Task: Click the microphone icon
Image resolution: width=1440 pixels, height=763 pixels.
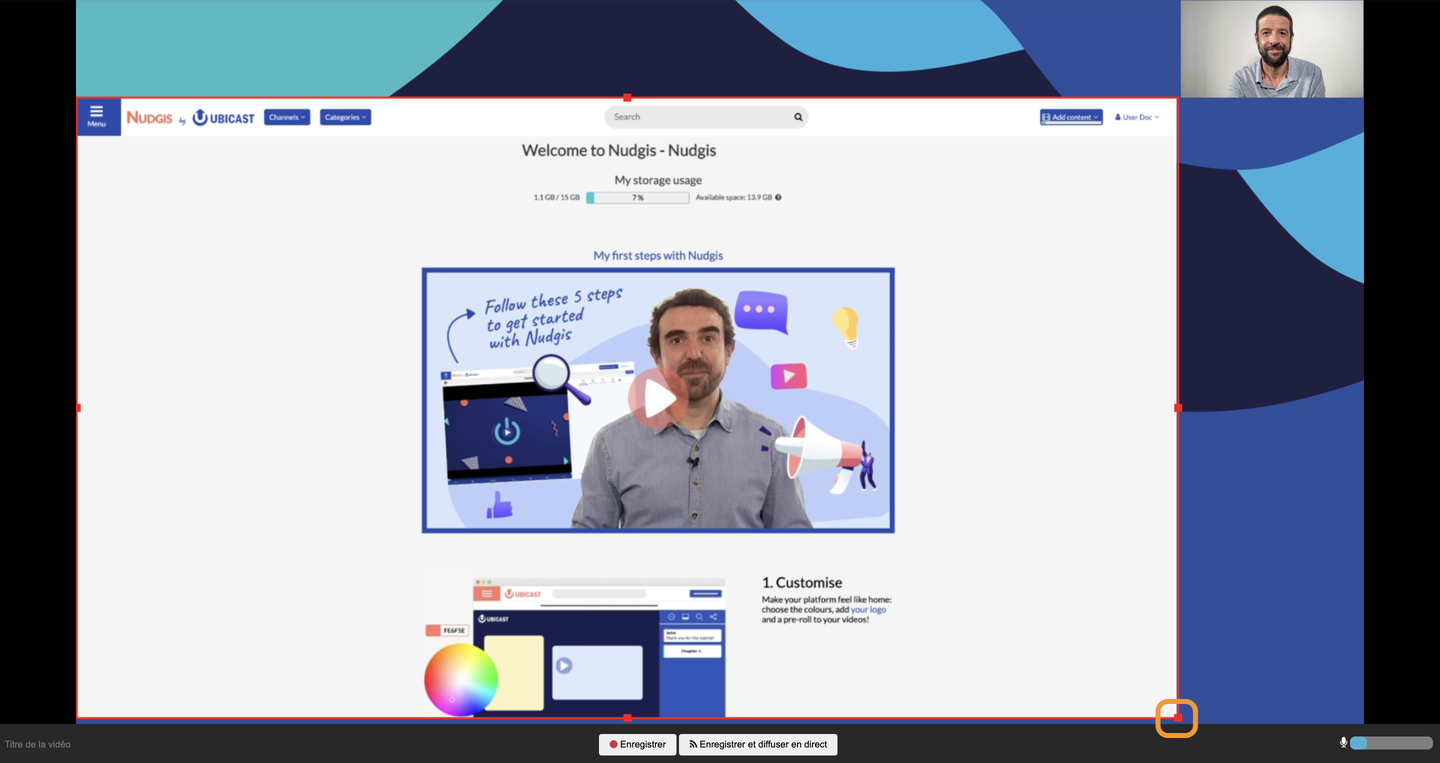Action: click(x=1343, y=742)
